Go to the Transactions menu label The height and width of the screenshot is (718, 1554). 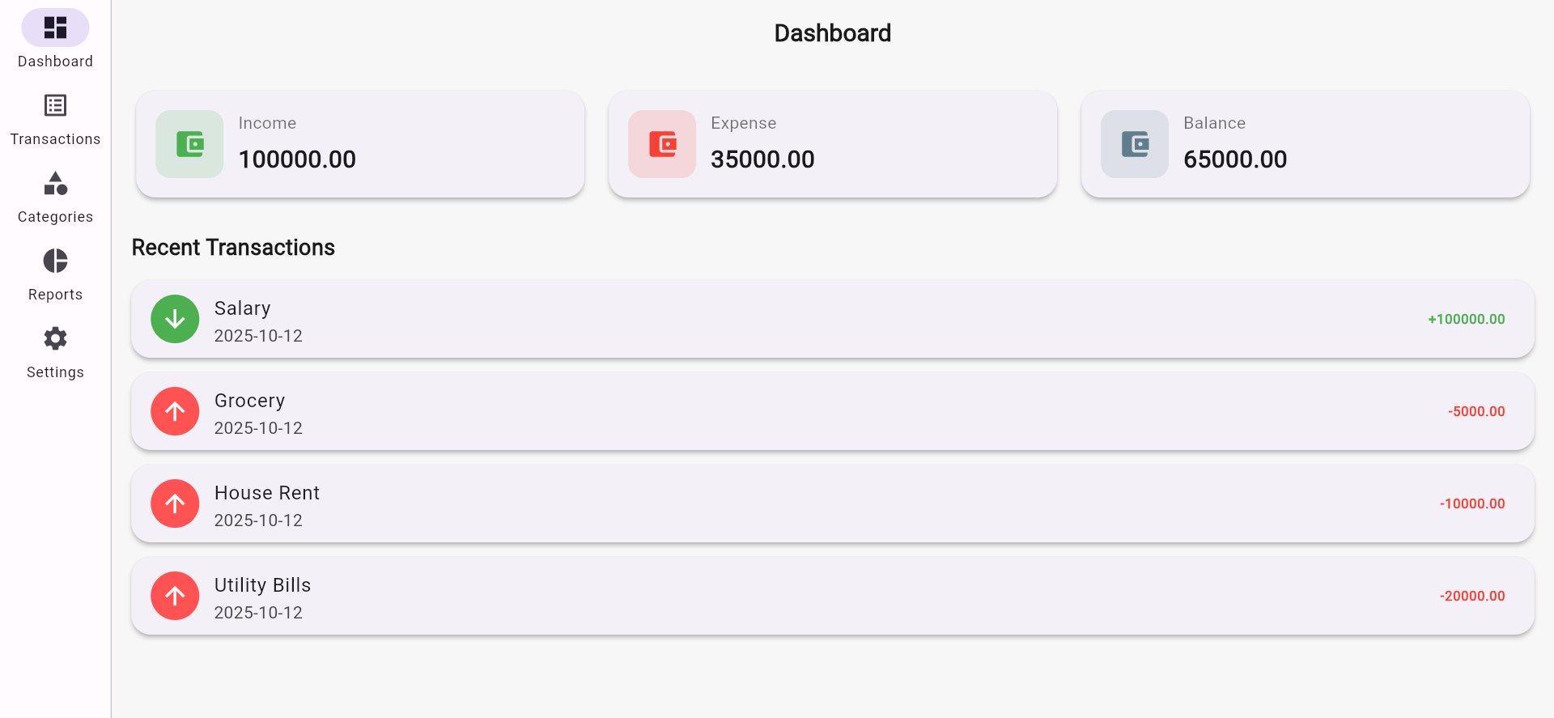click(x=55, y=139)
